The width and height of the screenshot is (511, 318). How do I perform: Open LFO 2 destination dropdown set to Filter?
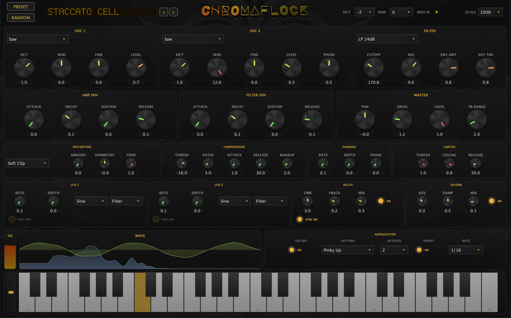[270, 201]
